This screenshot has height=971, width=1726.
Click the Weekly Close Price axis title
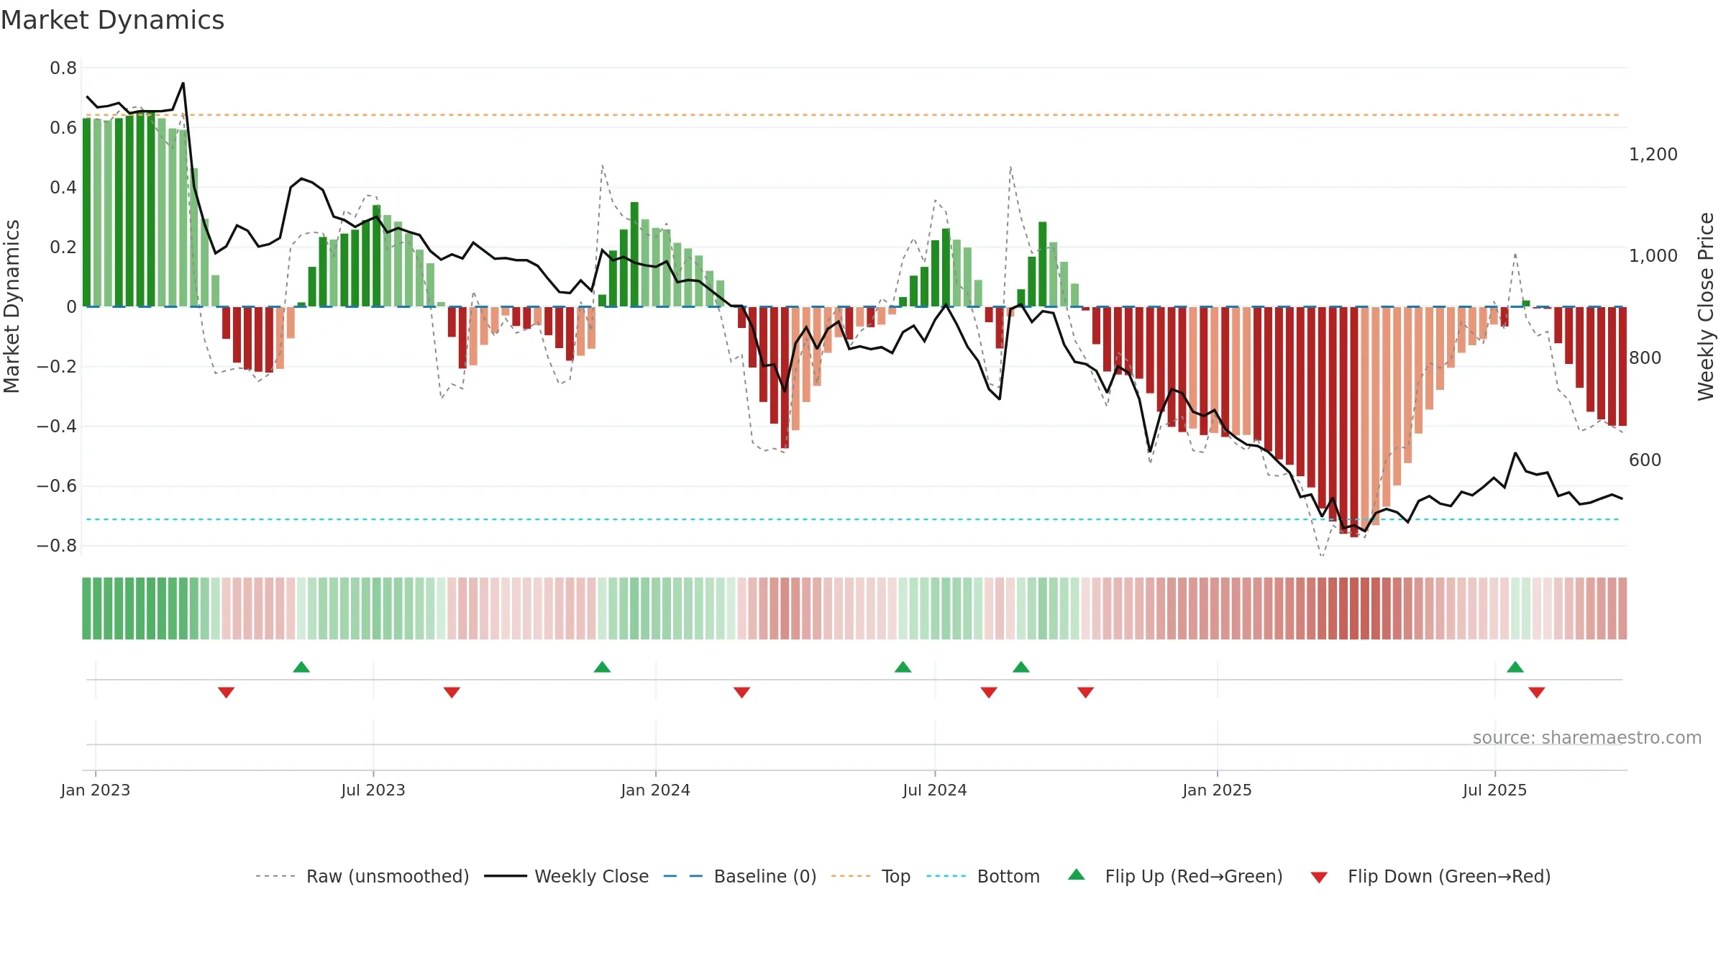coord(1706,306)
